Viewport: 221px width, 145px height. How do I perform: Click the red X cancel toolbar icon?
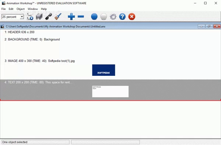[132, 17]
